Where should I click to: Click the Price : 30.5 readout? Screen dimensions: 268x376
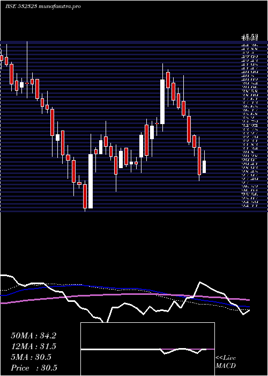(x=34, y=368)
